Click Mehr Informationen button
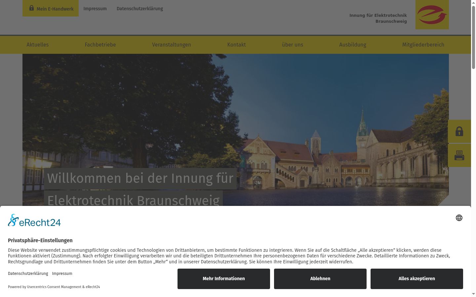 click(x=224, y=279)
